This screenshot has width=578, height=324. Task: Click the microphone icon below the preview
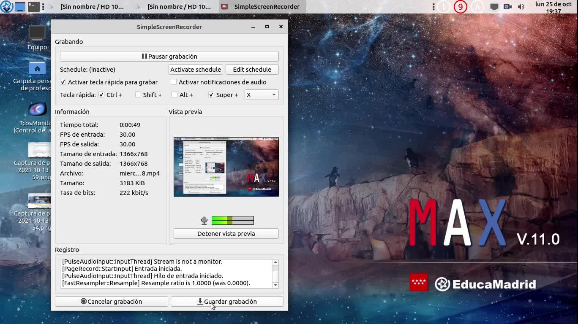(204, 220)
